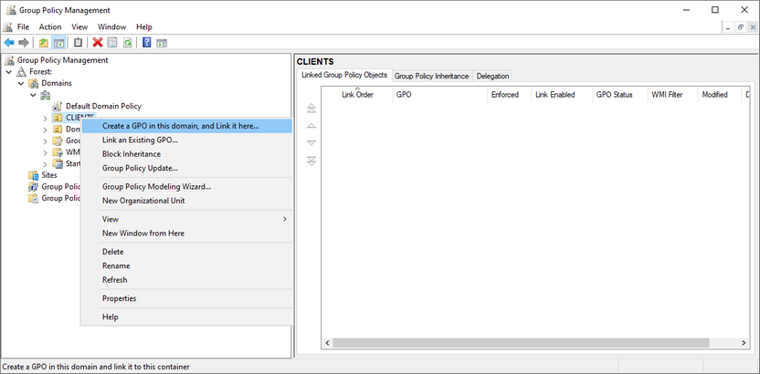760x374 pixels.
Task: Expand the node starting with 'Grou' in tree
Action: point(45,141)
